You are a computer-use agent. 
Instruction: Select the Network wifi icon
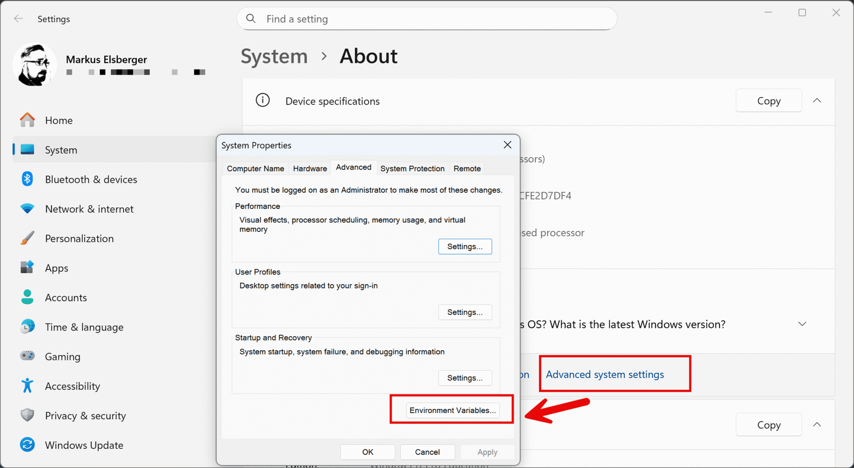(x=27, y=208)
